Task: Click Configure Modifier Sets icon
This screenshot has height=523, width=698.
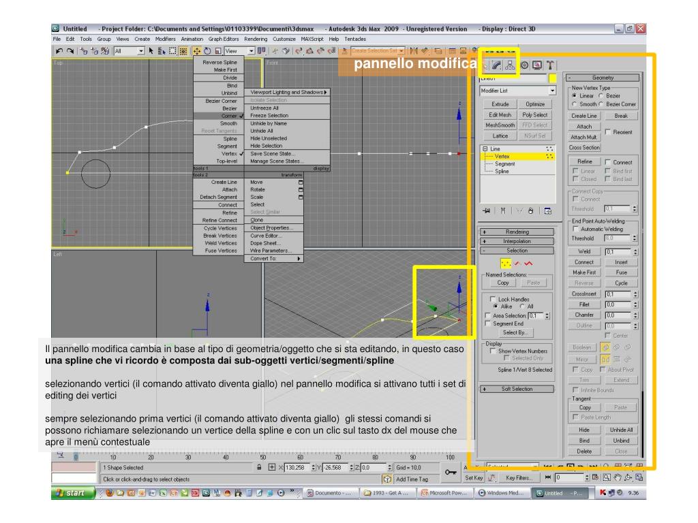Action: (547, 211)
